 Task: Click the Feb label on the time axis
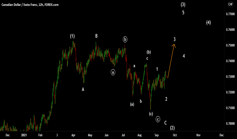point(40,135)
